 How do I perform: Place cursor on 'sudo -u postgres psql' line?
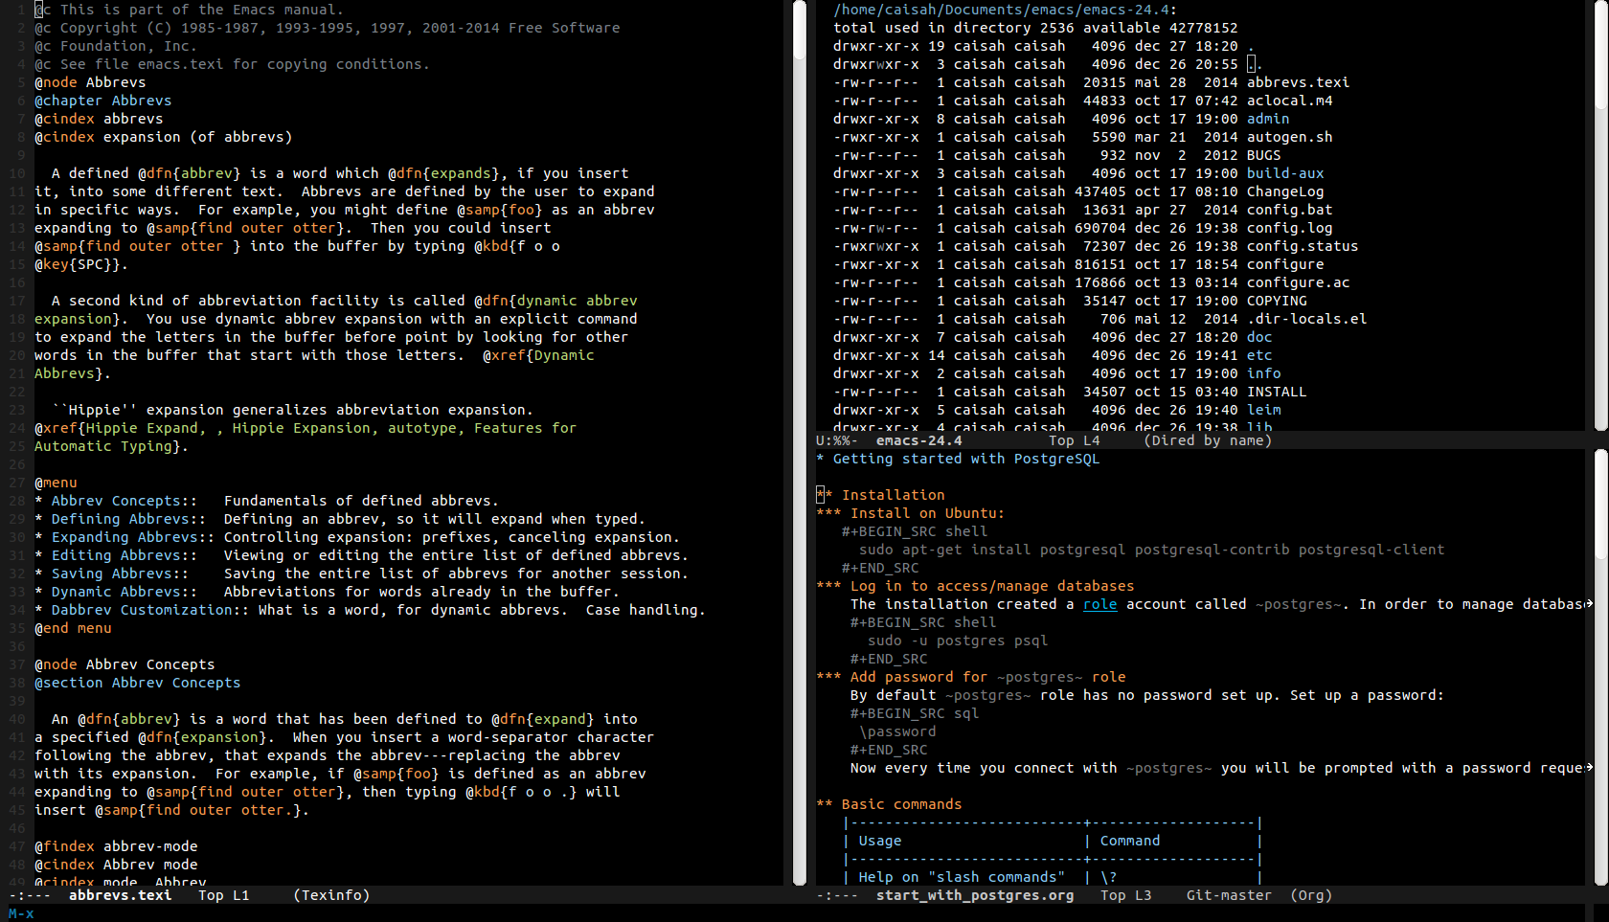click(x=958, y=641)
